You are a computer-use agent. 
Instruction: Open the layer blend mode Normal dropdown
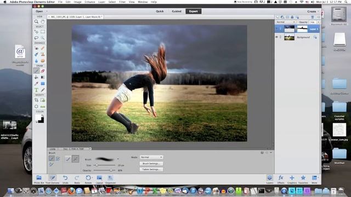[286, 22]
